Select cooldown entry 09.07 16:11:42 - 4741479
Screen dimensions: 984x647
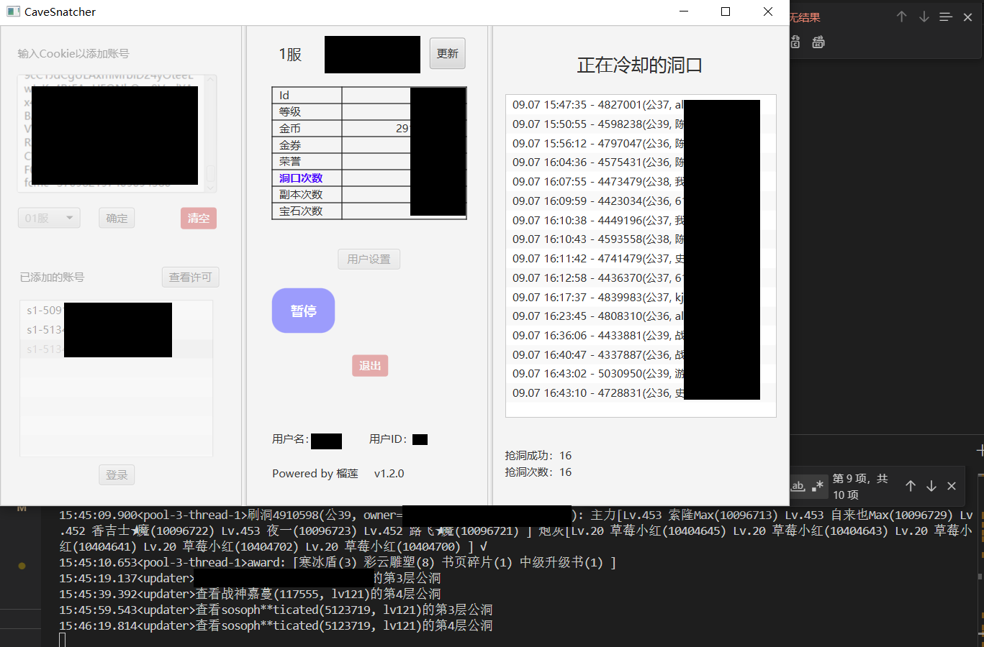pyautogui.click(x=641, y=258)
